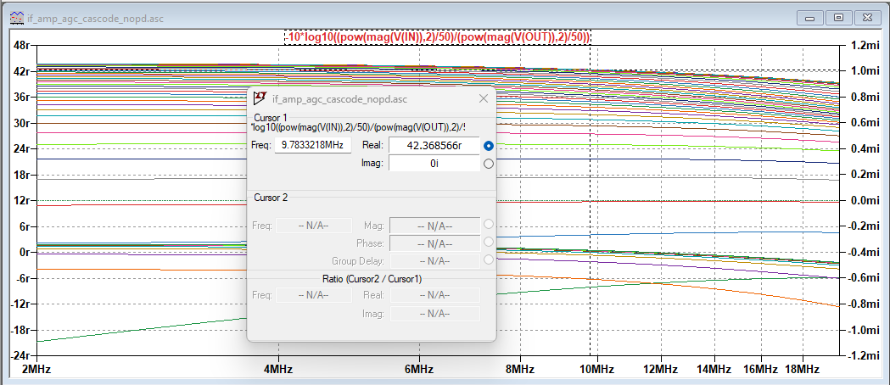Click the 42r left axis label
The width and height of the screenshot is (890, 385).
click(21, 71)
